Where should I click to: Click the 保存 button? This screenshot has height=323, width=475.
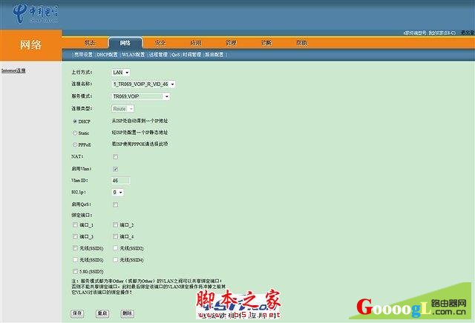78,313
